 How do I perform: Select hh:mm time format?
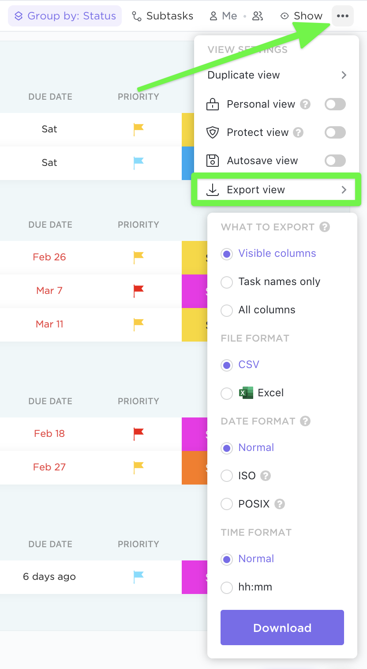click(226, 587)
